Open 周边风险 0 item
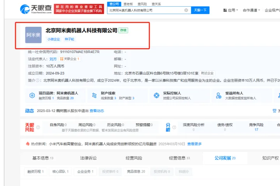280x186 pixels. 87,125
